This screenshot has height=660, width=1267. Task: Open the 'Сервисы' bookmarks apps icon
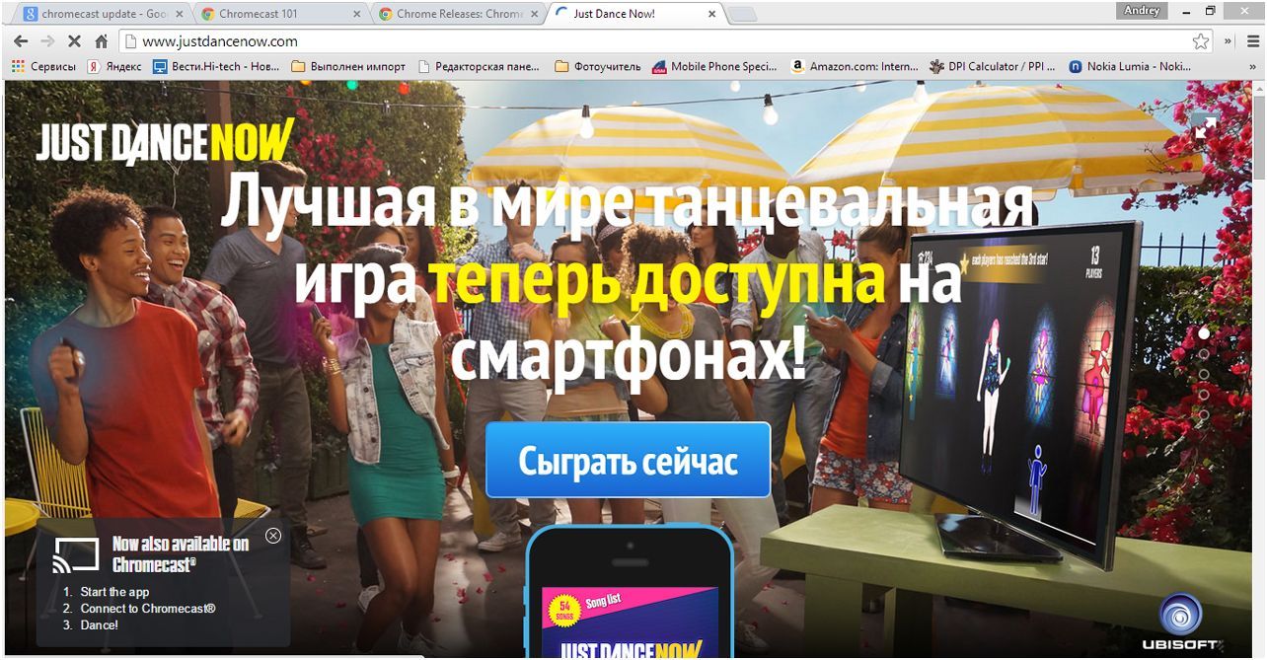coord(16,66)
